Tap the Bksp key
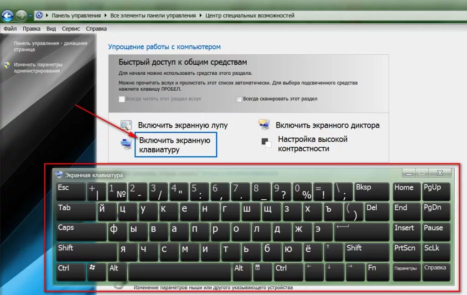Screen dimensions: 467x295 tap(372, 191)
